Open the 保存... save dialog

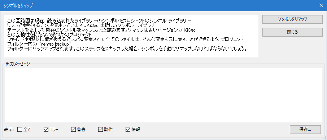(305, 130)
